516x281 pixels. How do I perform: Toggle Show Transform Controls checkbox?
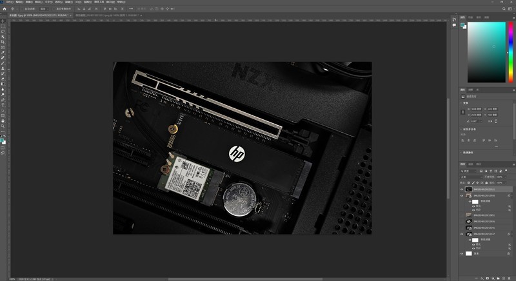(x=54, y=9)
